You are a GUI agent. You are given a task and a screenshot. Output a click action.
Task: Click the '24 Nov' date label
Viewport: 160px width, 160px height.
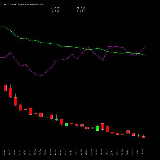click(102, 152)
